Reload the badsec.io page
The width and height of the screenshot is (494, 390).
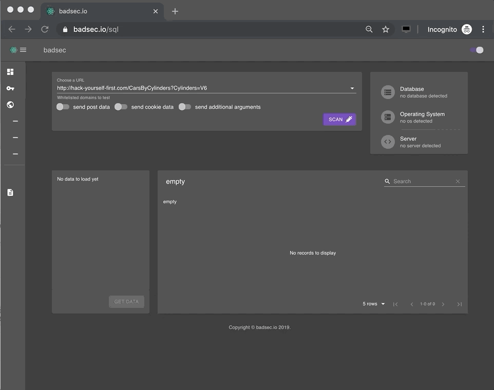point(45,29)
